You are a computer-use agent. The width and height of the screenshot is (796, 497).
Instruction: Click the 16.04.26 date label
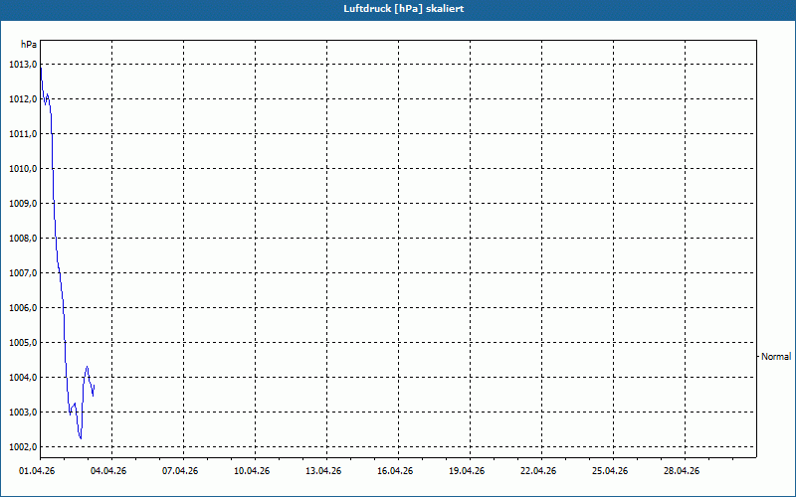click(395, 471)
